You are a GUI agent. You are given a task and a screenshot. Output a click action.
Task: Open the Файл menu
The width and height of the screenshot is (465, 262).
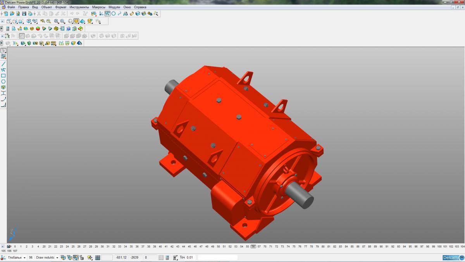tap(11, 7)
